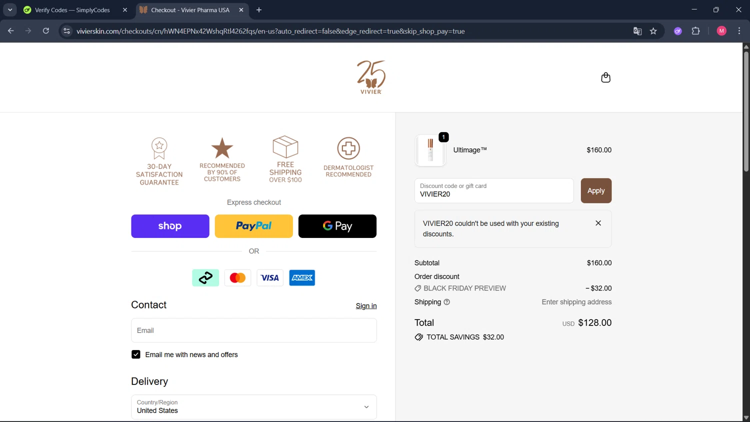The height and width of the screenshot is (422, 750).
Task: Close the Checkout Vivier Pharma tab
Action: point(241,10)
